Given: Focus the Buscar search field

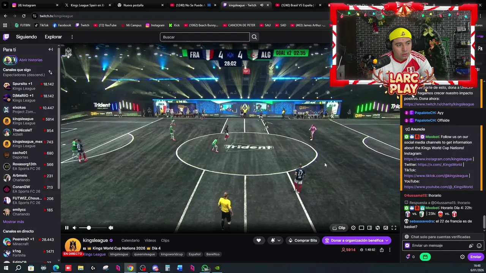Looking at the screenshot, I should coord(205,37).
